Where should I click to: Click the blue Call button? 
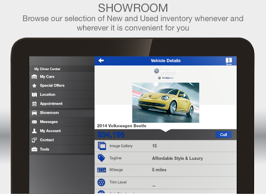tap(223, 135)
